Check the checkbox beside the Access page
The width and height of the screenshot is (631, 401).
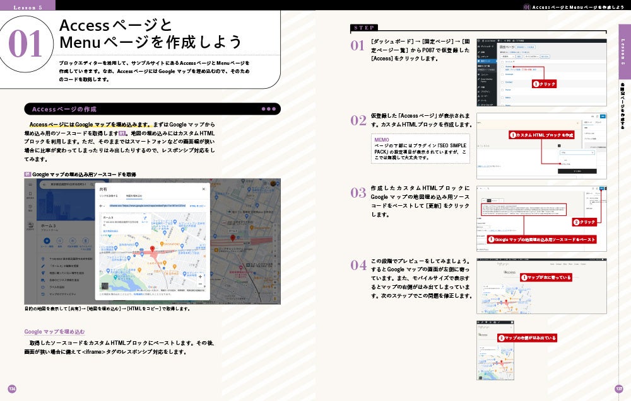(502, 67)
